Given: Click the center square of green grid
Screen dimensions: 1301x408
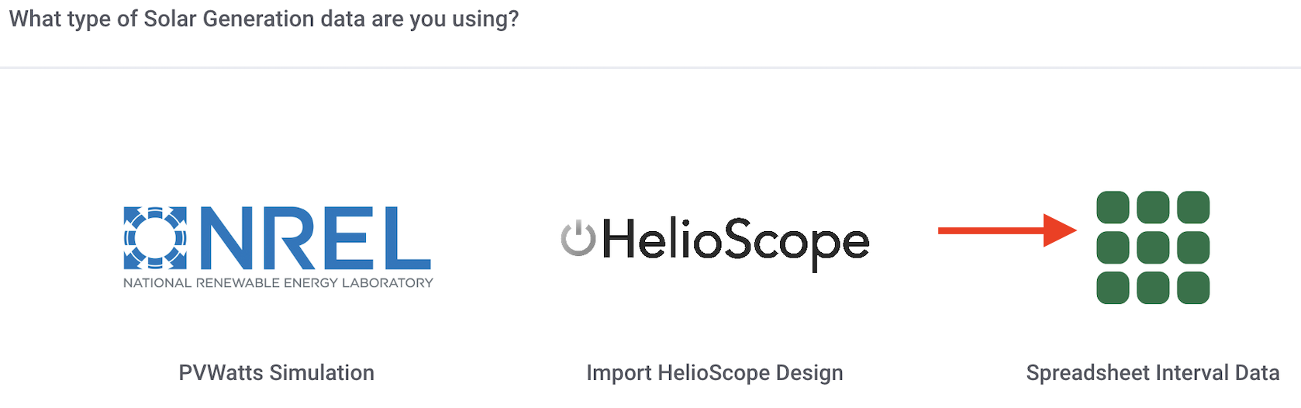Looking at the screenshot, I should pos(1153,247).
